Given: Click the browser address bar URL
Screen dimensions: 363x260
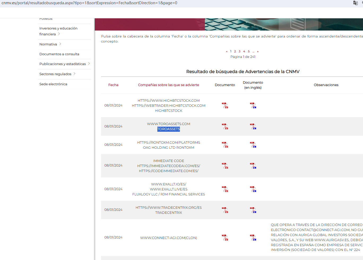Looking at the screenshot, I should (x=89, y=3).
